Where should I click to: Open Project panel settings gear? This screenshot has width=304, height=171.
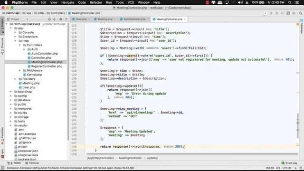tap(61, 19)
